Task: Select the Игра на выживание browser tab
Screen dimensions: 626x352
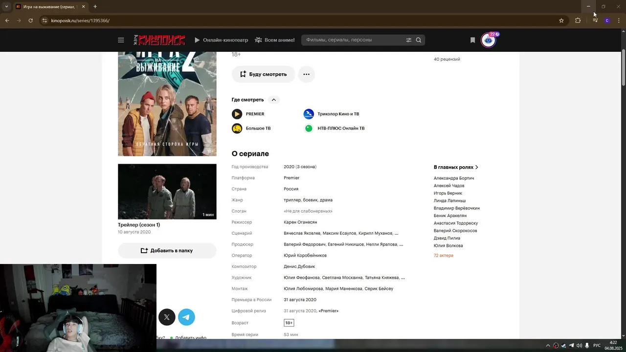Action: click(51, 7)
